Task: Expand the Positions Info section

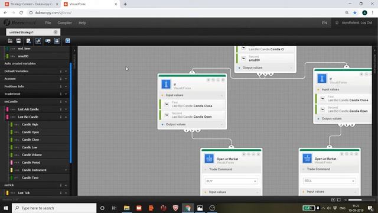Action: click(x=66, y=86)
